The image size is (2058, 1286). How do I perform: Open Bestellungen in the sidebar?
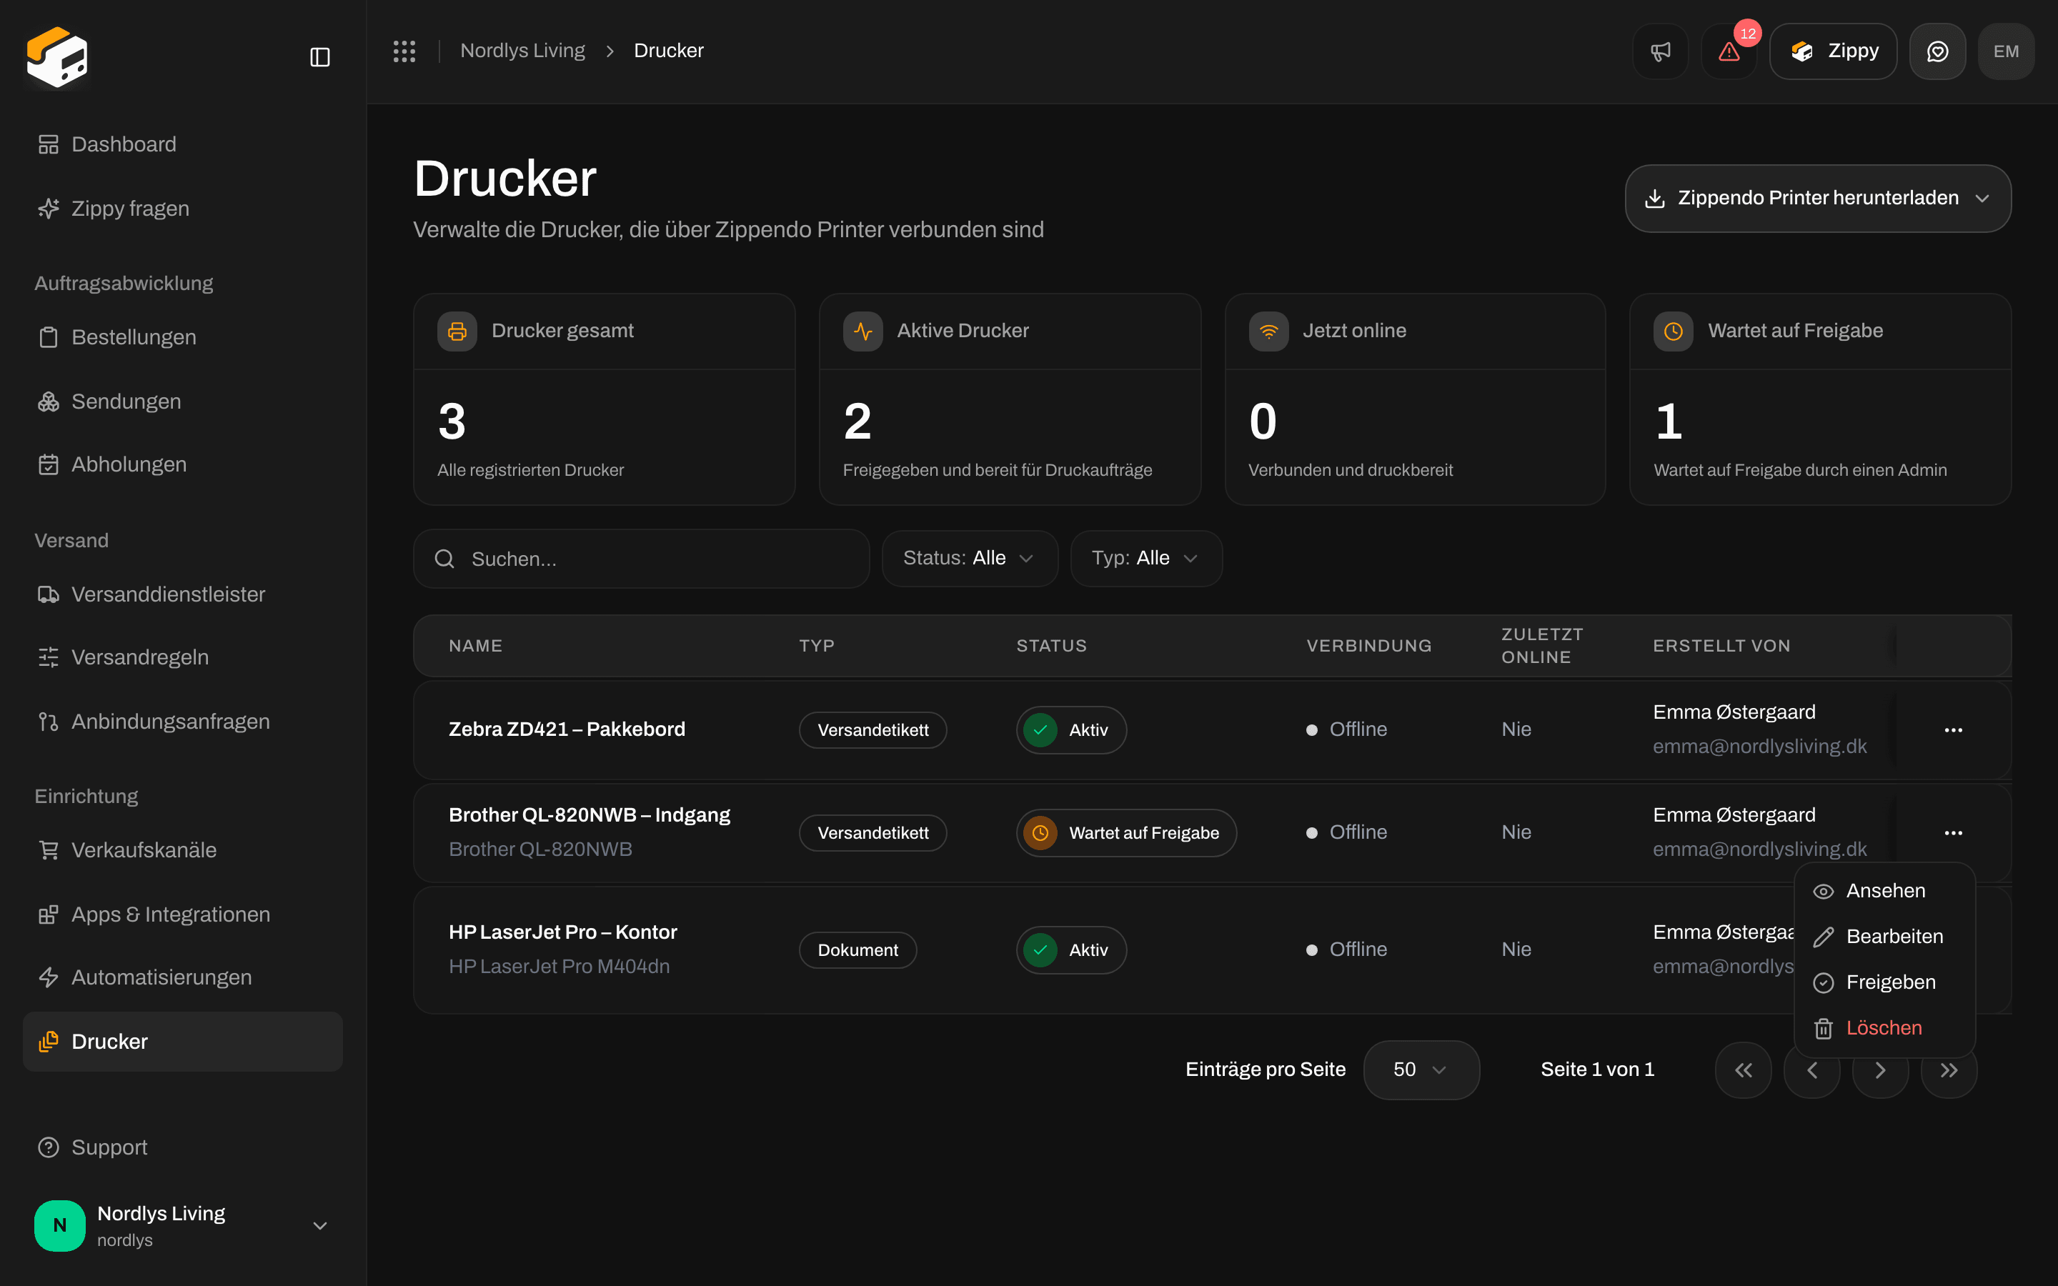tap(182, 338)
